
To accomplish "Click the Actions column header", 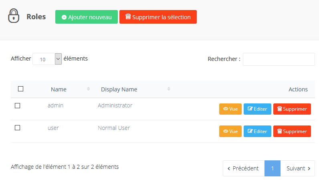I will 298,89.
